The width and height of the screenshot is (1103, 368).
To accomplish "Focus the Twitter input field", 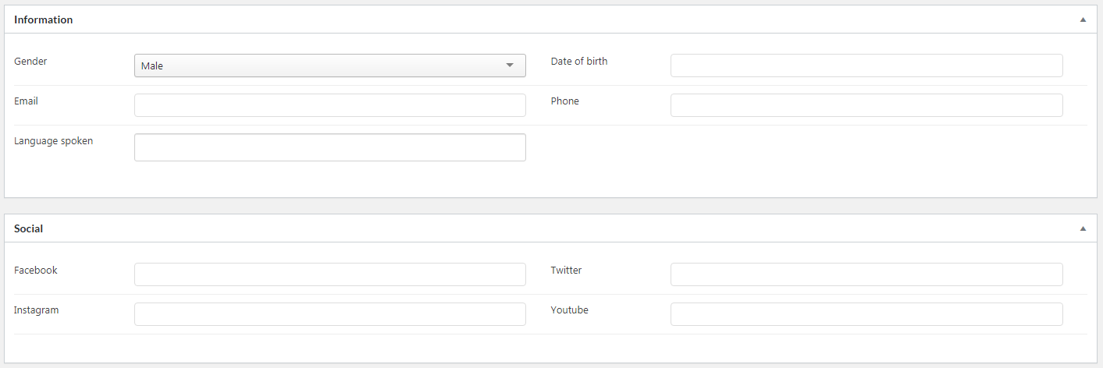I will coord(866,274).
